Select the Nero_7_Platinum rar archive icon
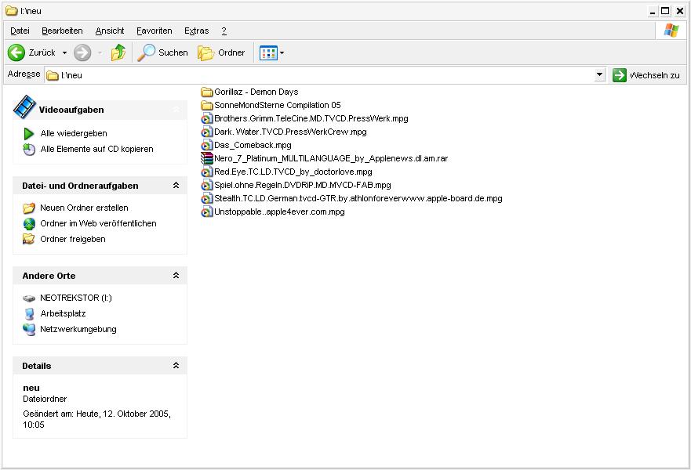 pos(207,158)
